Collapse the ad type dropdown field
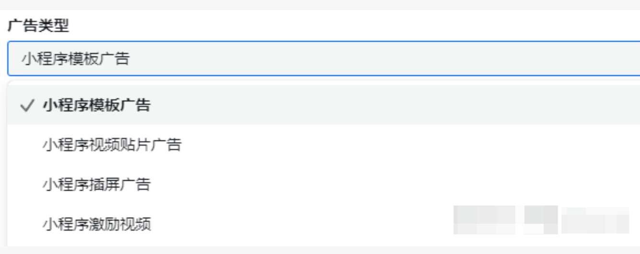640x254 pixels. click(324, 59)
